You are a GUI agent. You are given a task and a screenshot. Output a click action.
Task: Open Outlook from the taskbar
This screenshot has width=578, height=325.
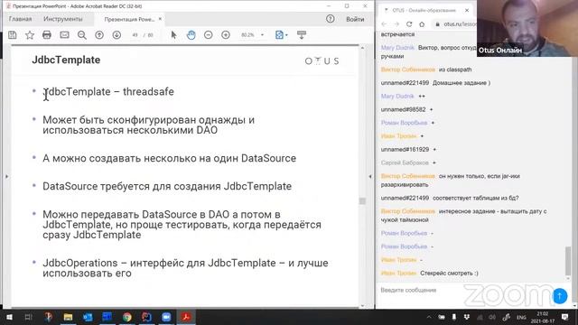88,317
